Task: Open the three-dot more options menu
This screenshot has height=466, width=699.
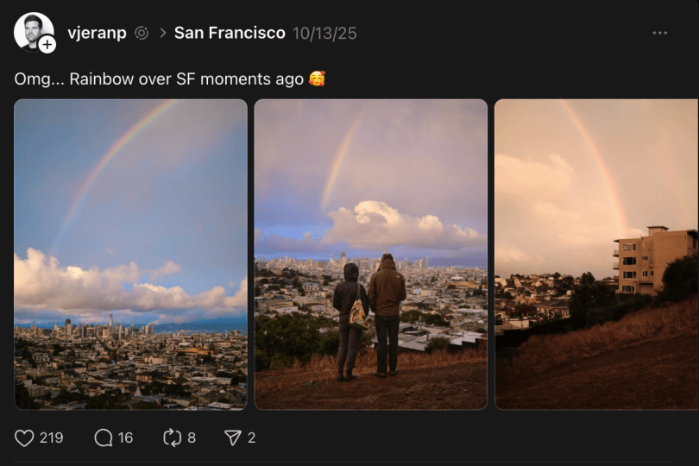Action: pos(660,33)
